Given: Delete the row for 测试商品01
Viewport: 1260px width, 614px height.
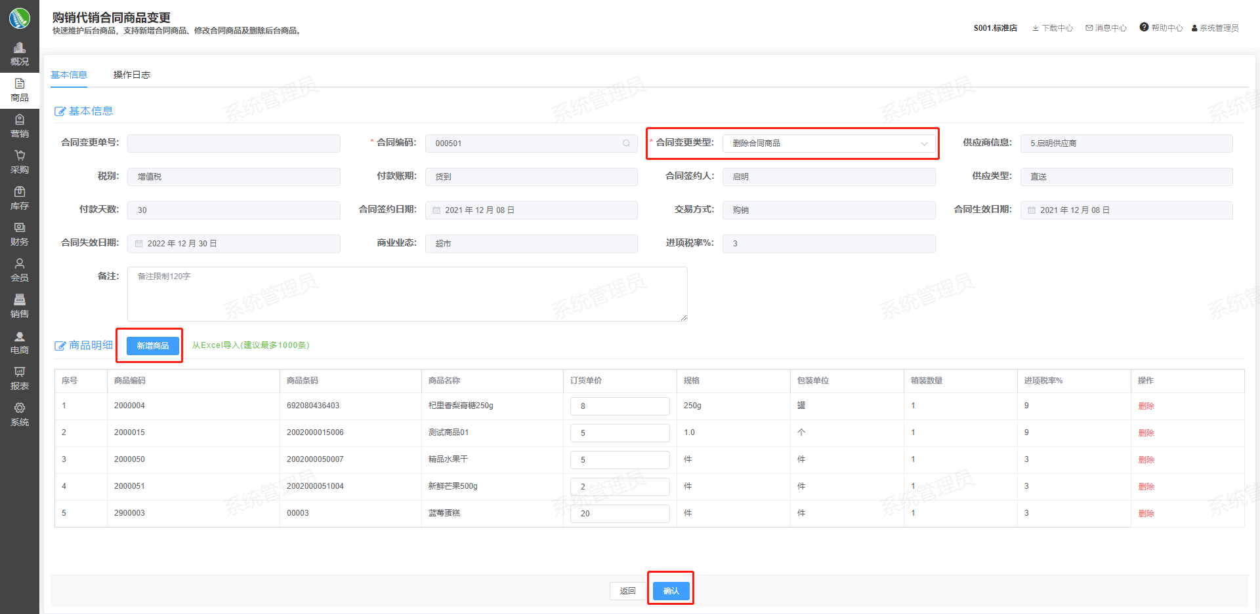Looking at the screenshot, I should (1146, 433).
